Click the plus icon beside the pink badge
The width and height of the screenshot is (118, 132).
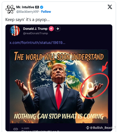[58, 29]
